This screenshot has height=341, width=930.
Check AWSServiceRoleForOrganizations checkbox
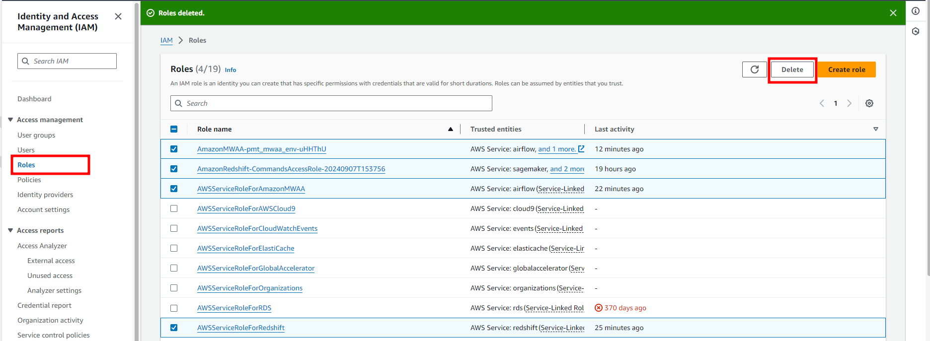point(174,288)
